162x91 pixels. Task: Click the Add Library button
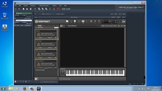[40, 28]
